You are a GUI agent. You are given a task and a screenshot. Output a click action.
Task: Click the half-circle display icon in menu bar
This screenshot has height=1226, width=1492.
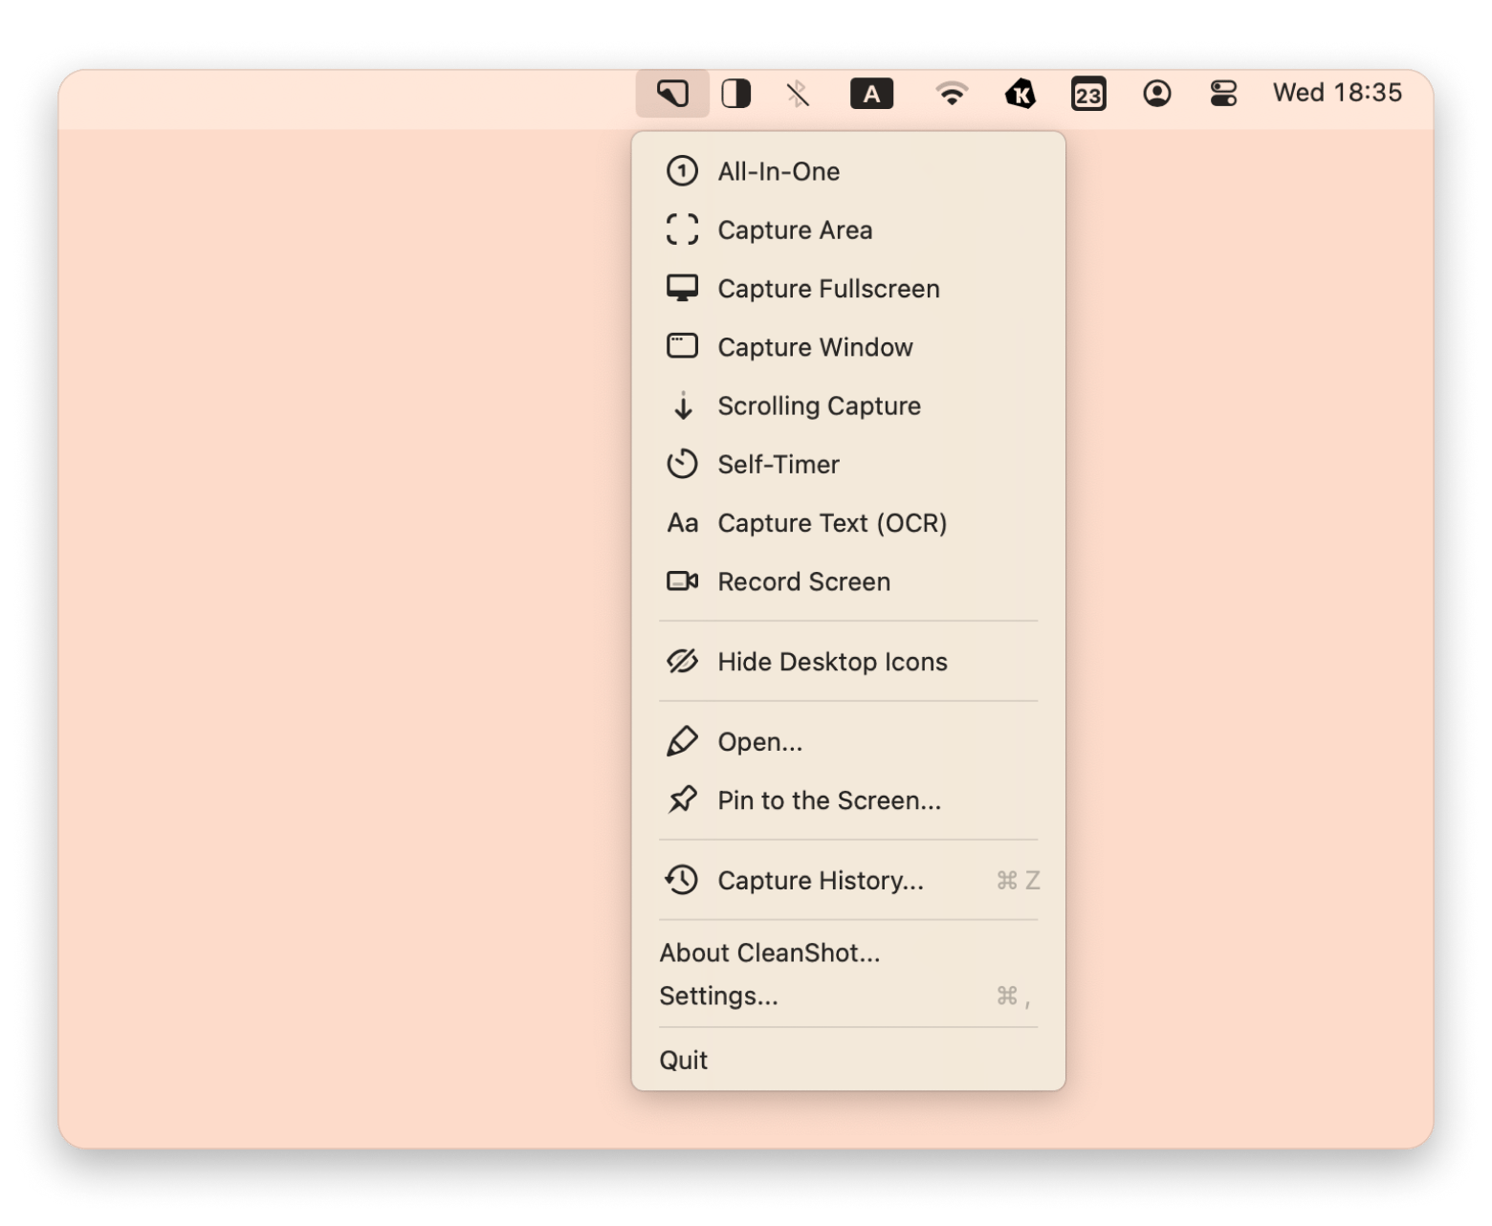[x=735, y=94]
